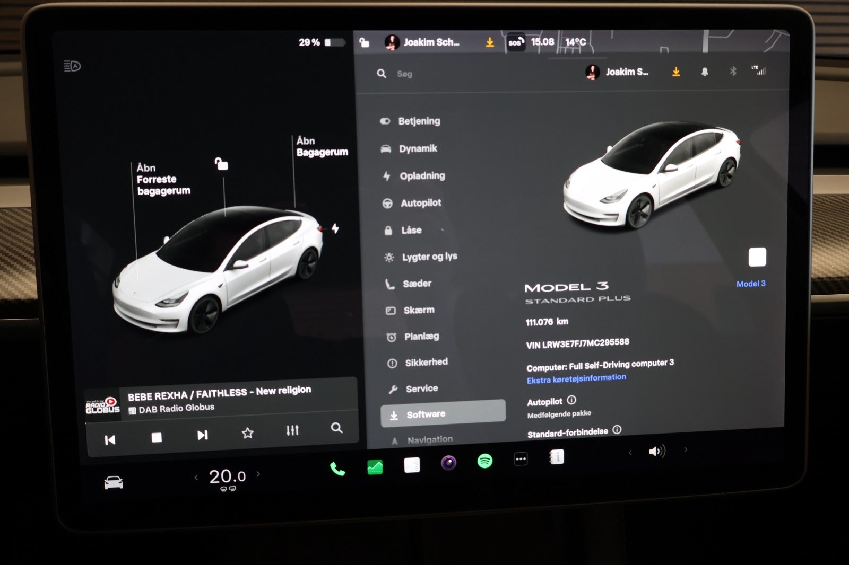
Task: Select the white color swatch square
Action: coord(757,257)
